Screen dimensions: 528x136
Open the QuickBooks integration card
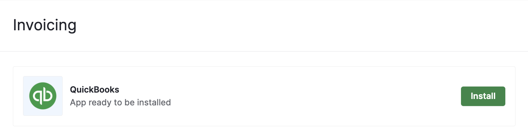(264, 96)
